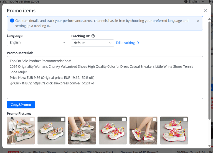Viewport: 213px width, 153px height.
Task: Click the Copy&Promo button
Action: point(21,105)
